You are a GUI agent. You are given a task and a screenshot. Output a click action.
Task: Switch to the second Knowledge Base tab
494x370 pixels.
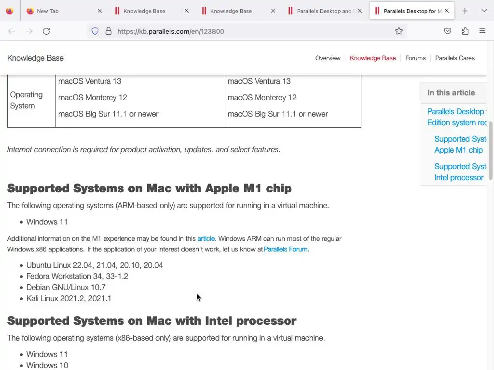click(238, 11)
